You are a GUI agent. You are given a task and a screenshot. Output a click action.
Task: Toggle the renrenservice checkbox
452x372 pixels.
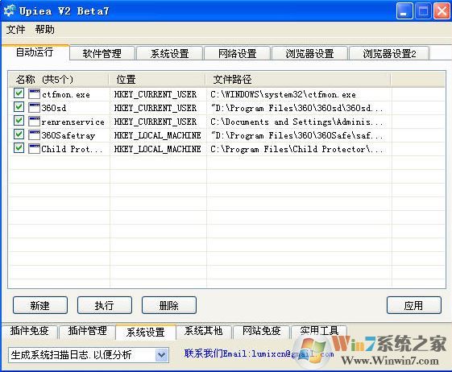pos(19,121)
